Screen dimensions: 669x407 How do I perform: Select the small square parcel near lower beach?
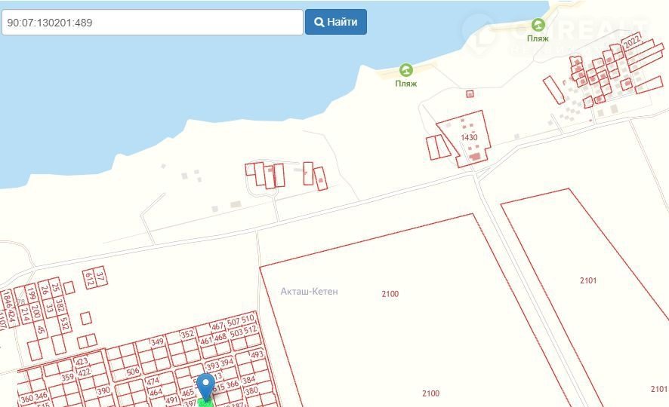[x=470, y=93]
